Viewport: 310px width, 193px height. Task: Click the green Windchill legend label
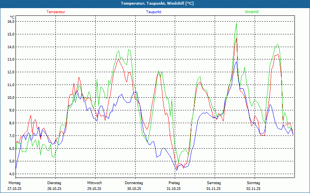click(x=252, y=12)
